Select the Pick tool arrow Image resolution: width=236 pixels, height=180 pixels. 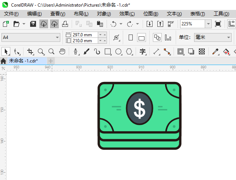click(6, 51)
